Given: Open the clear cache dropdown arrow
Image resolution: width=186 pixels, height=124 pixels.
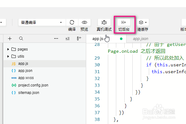Looking at the screenshot, I should point(146,22).
